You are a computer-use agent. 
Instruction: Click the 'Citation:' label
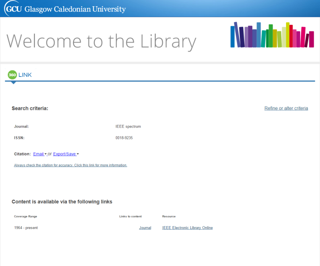pyautogui.click(x=22, y=154)
